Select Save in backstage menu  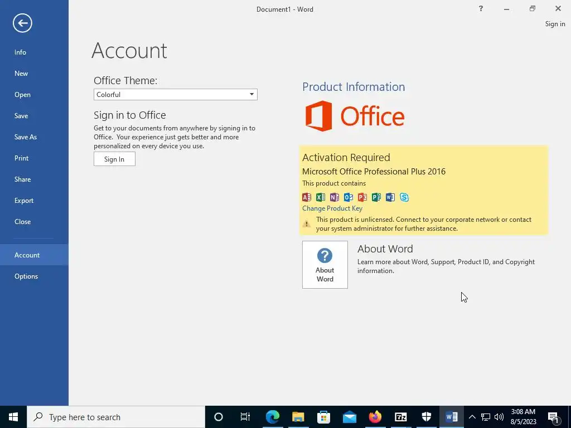[21, 116]
